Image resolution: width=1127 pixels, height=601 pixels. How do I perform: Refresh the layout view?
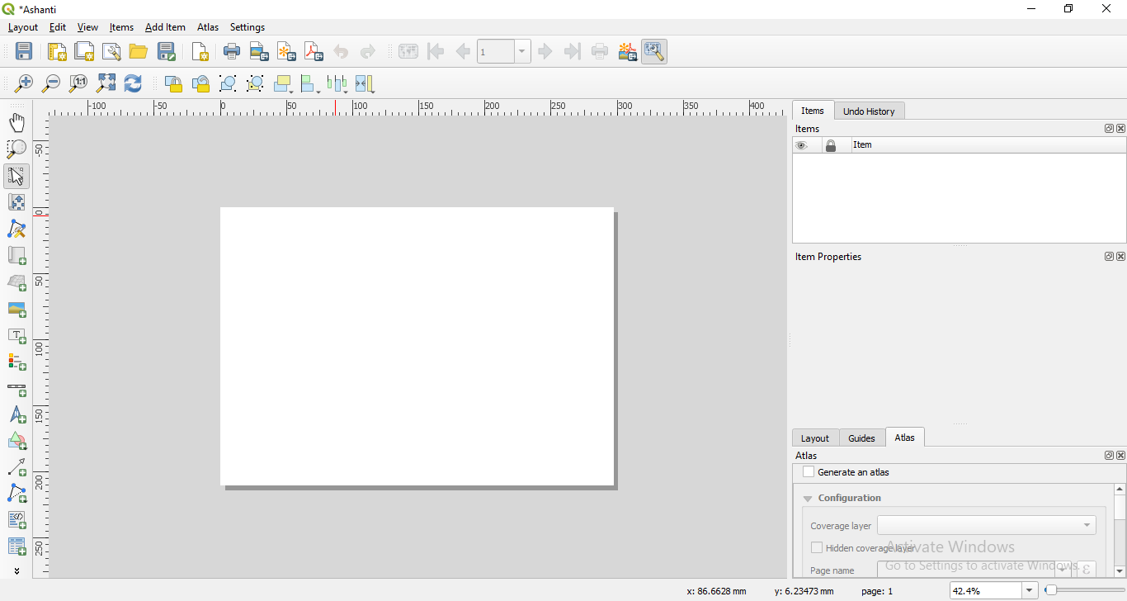[133, 83]
